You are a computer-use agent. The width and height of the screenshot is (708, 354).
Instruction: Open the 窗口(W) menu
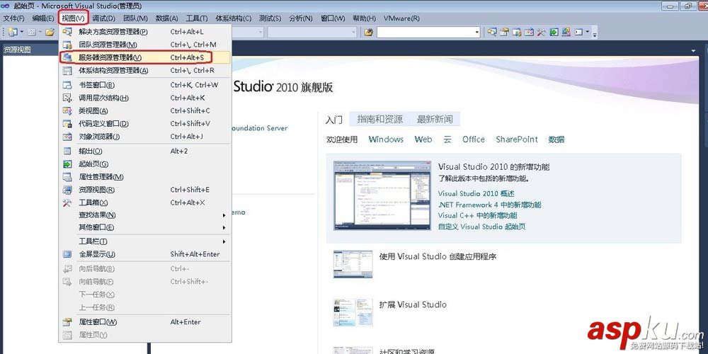point(333,18)
